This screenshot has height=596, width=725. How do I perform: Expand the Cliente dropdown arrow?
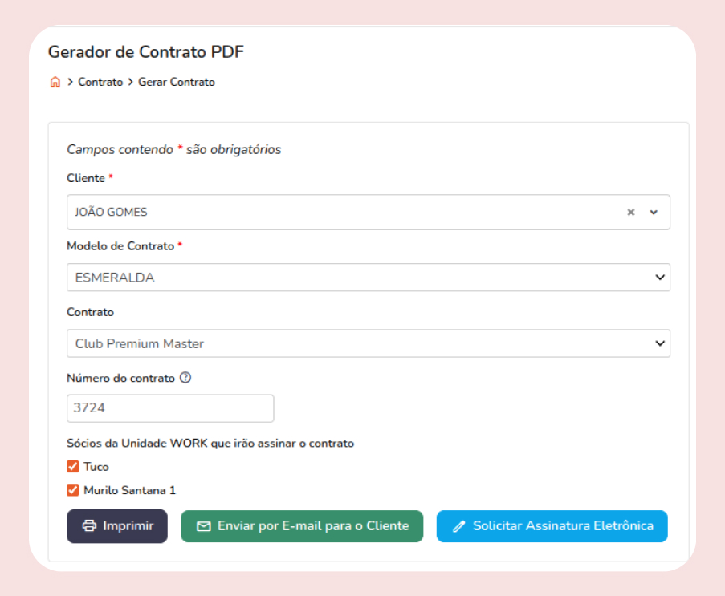654,213
